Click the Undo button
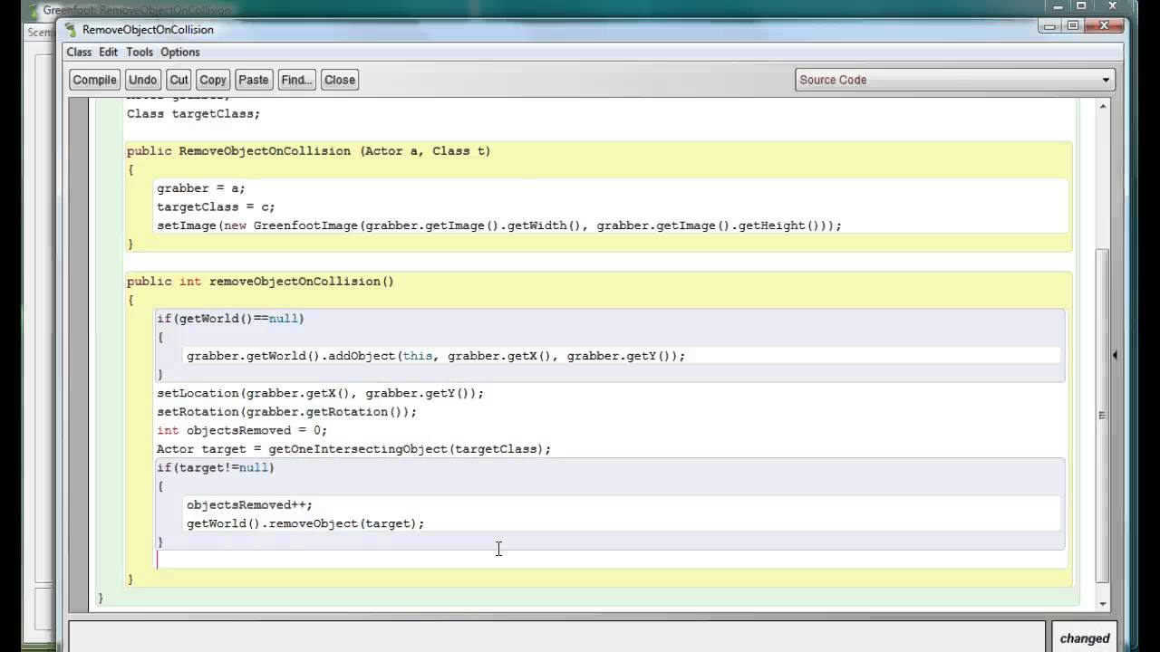1160x652 pixels. (x=142, y=80)
